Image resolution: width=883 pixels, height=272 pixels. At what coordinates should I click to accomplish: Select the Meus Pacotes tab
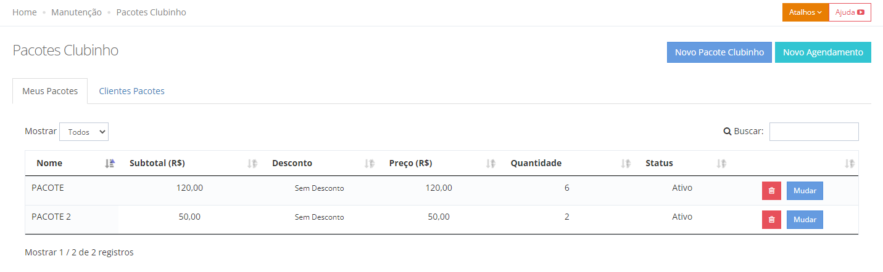(50, 91)
